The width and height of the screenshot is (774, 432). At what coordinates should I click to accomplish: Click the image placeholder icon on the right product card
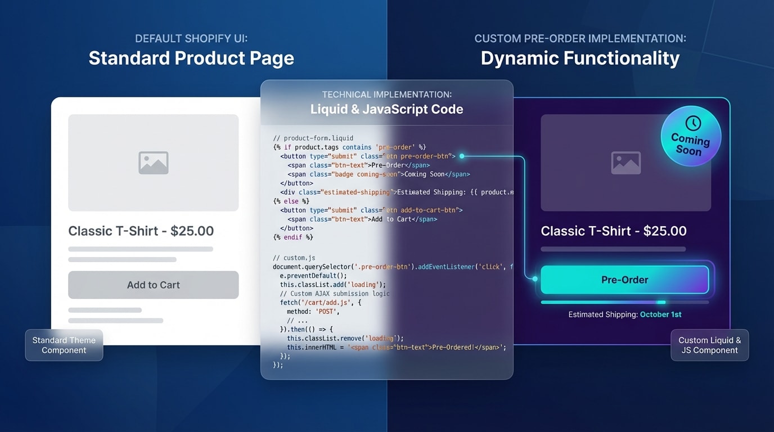click(x=625, y=162)
